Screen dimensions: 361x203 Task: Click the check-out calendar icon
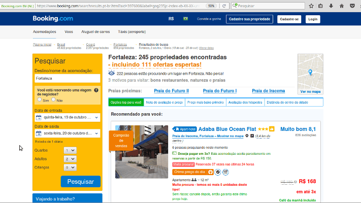tap(39, 133)
